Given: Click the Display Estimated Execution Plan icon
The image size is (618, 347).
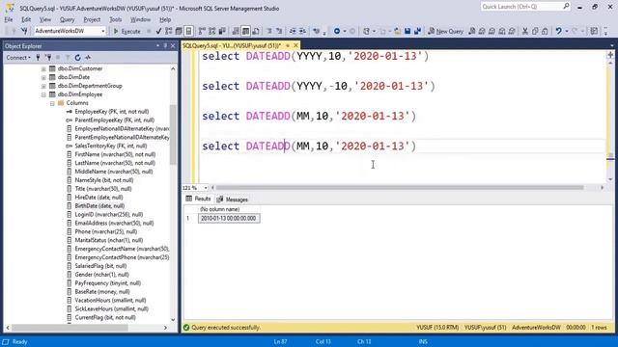Looking at the screenshot, I should pyautogui.click(x=169, y=31).
